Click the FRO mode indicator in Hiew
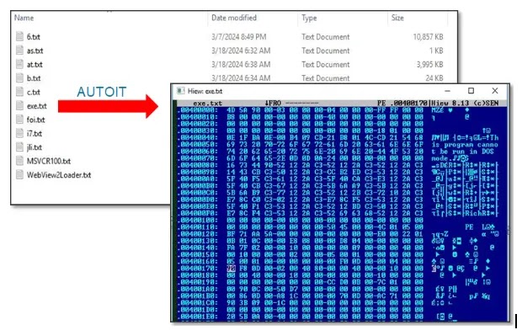The height and width of the screenshot is (330, 522). click(x=273, y=104)
